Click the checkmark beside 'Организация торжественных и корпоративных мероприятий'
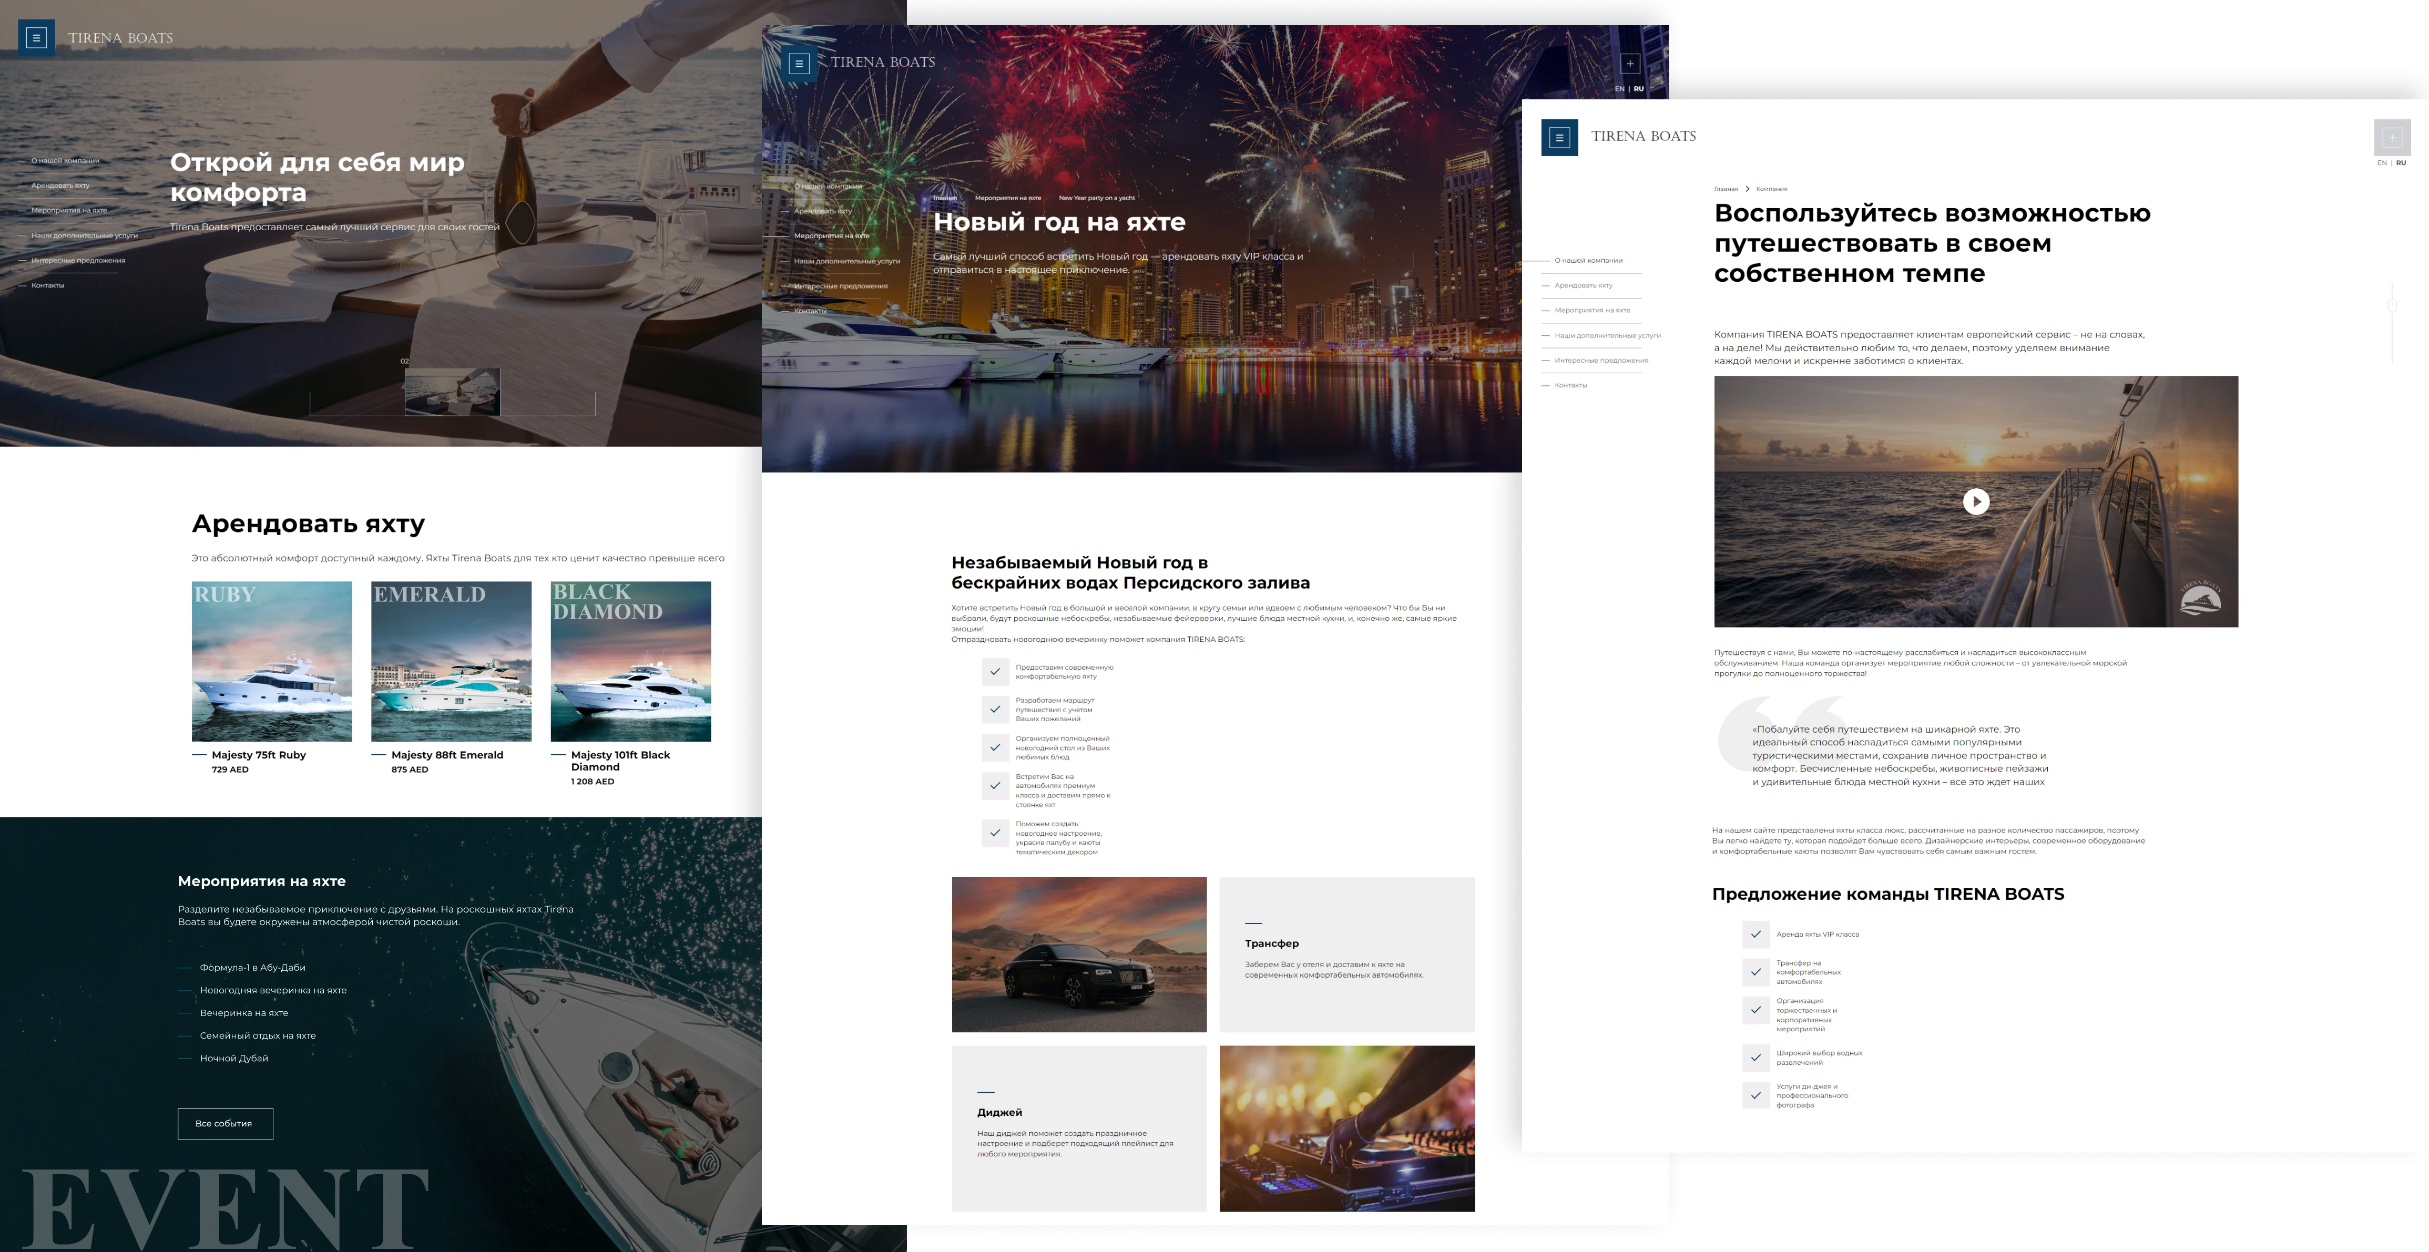This screenshot has height=1252, width=2429. coord(1756,1010)
